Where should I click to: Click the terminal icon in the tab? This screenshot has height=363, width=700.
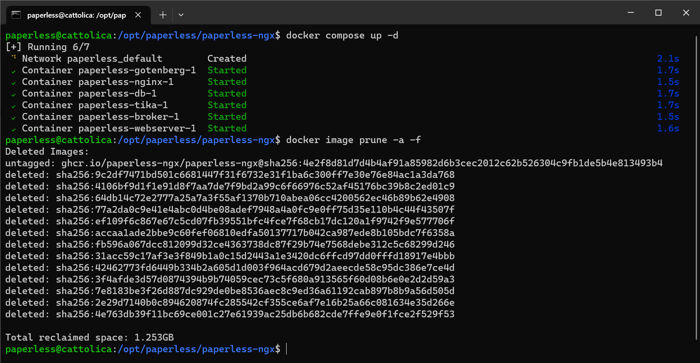point(16,15)
